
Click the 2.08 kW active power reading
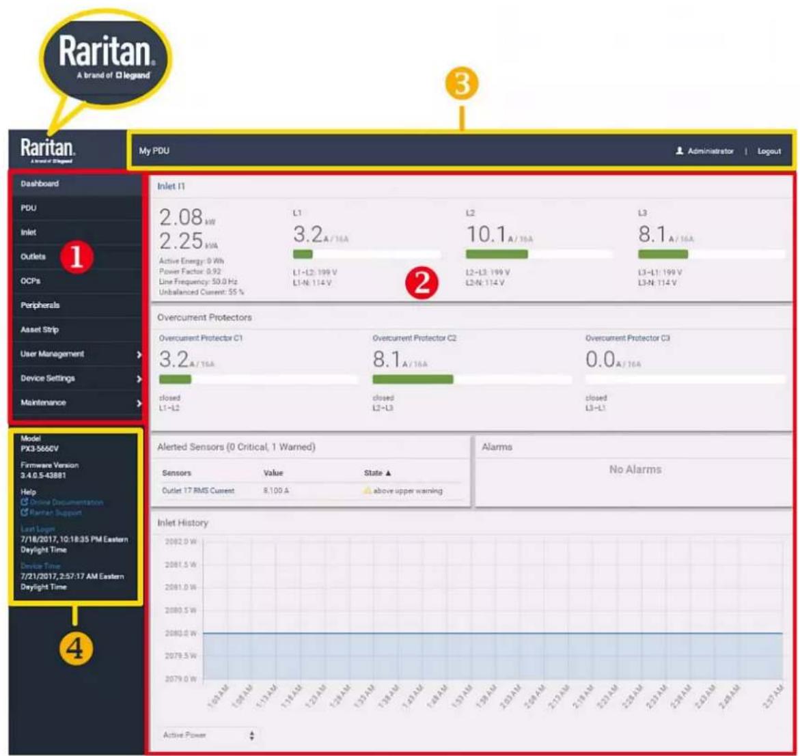[187, 217]
